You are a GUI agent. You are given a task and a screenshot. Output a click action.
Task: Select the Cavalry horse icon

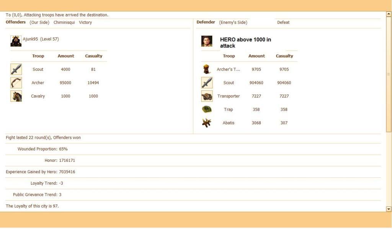16,96
